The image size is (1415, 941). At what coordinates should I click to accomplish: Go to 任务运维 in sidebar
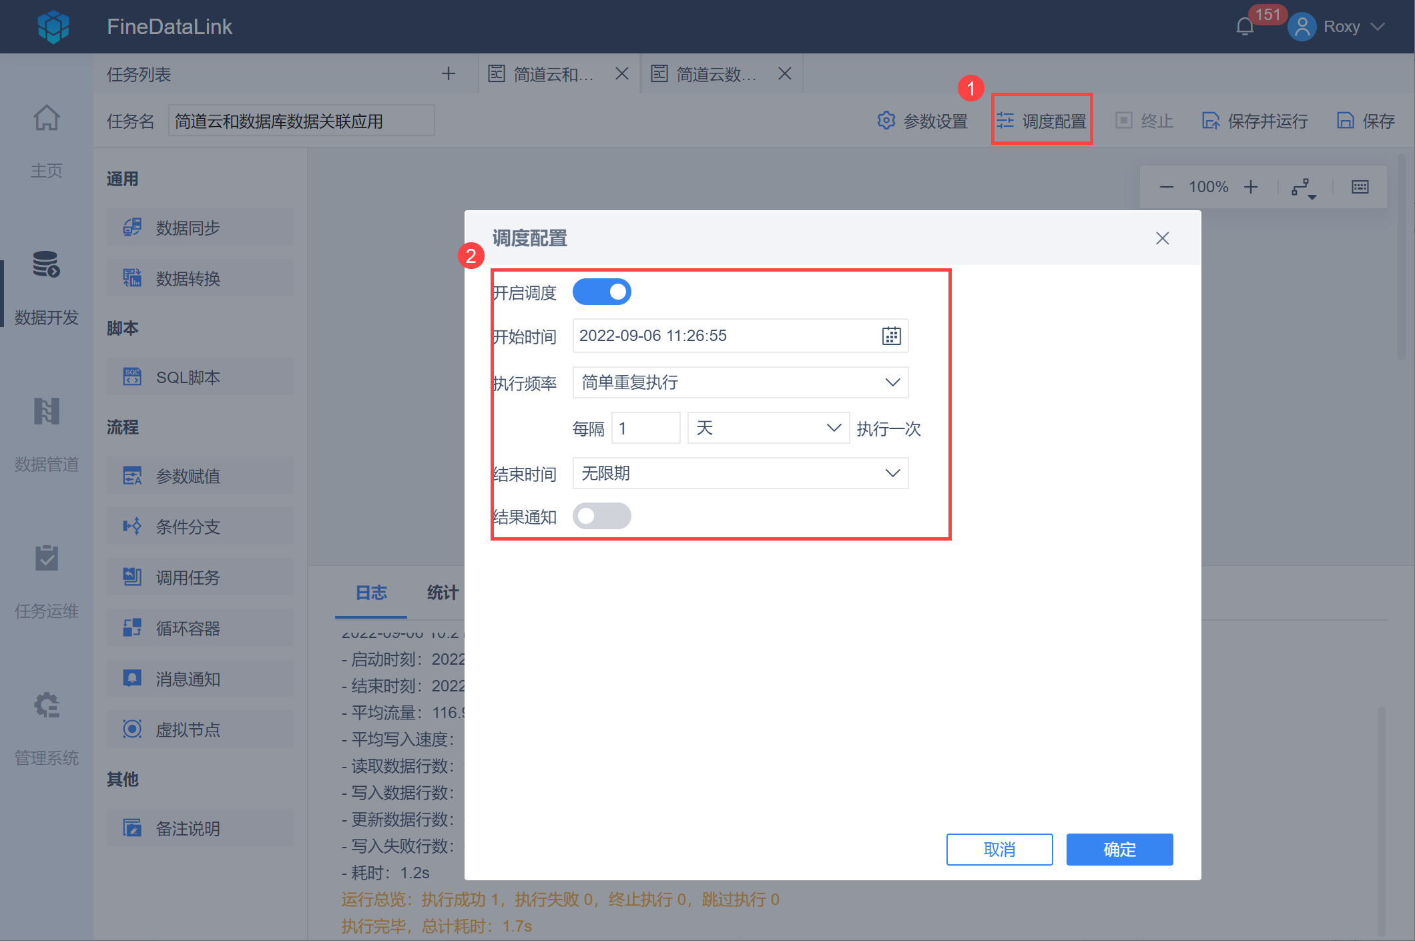[x=46, y=559]
